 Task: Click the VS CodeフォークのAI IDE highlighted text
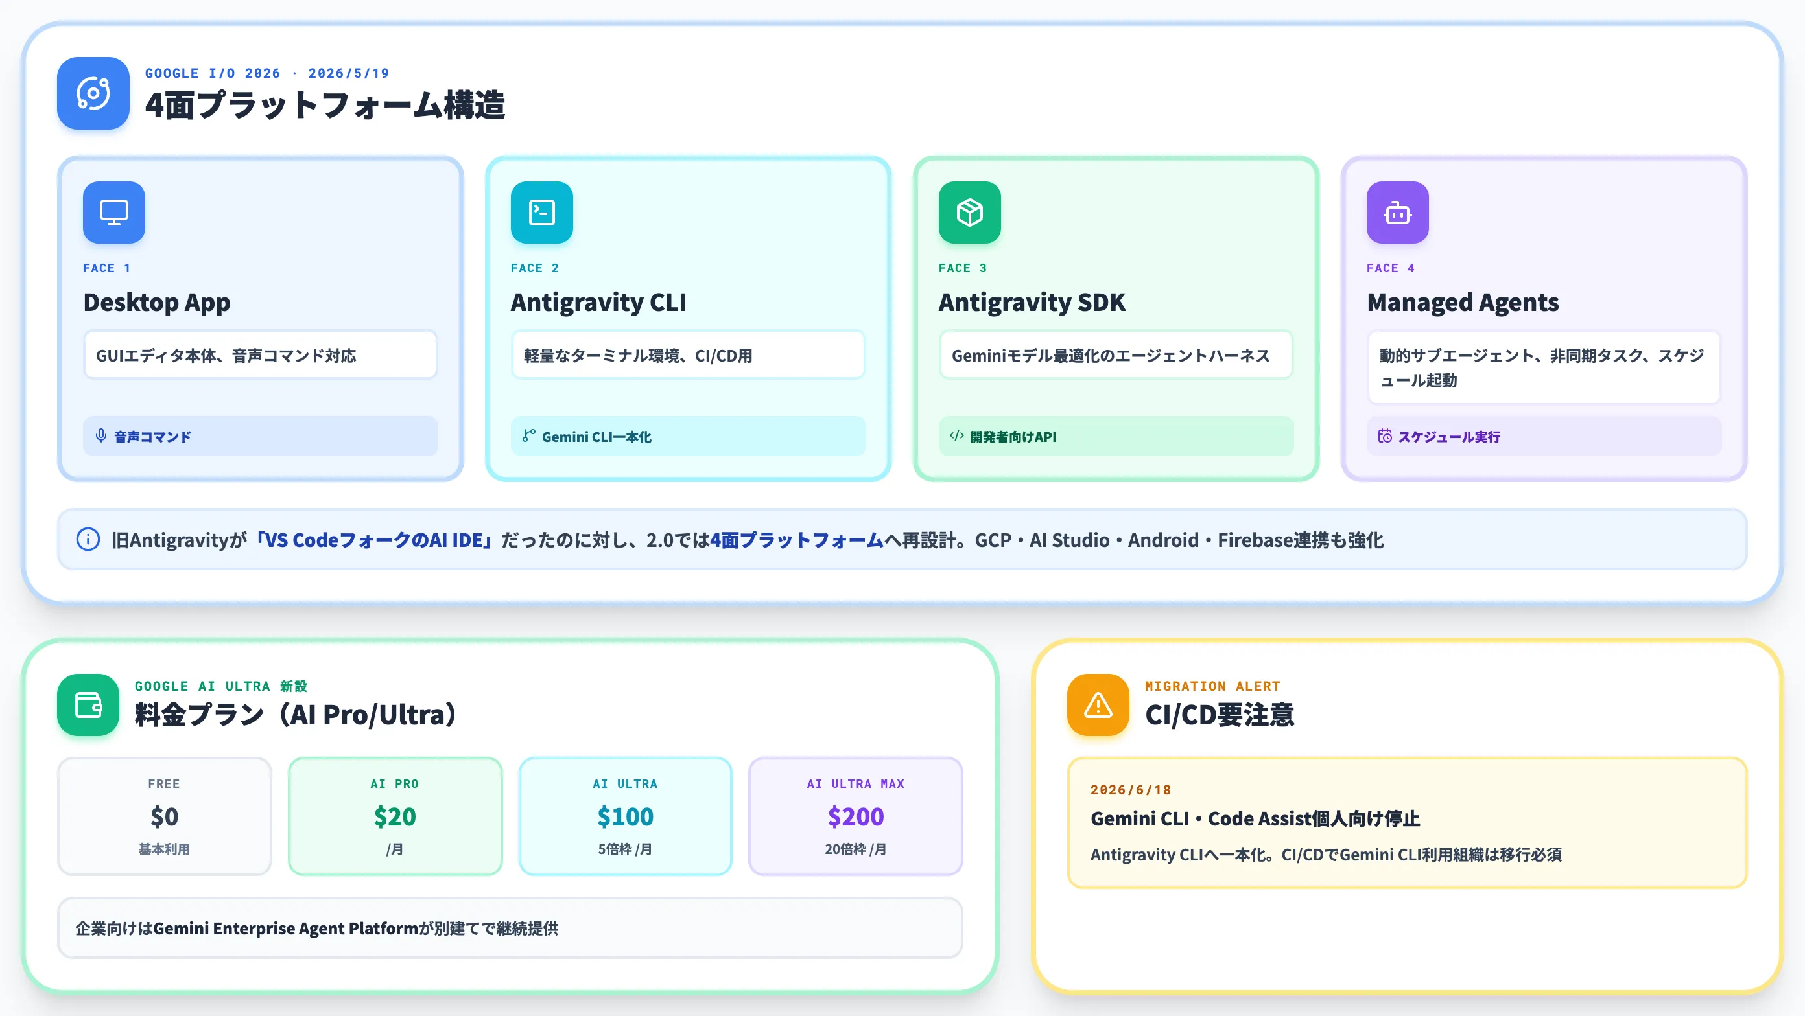tap(374, 540)
